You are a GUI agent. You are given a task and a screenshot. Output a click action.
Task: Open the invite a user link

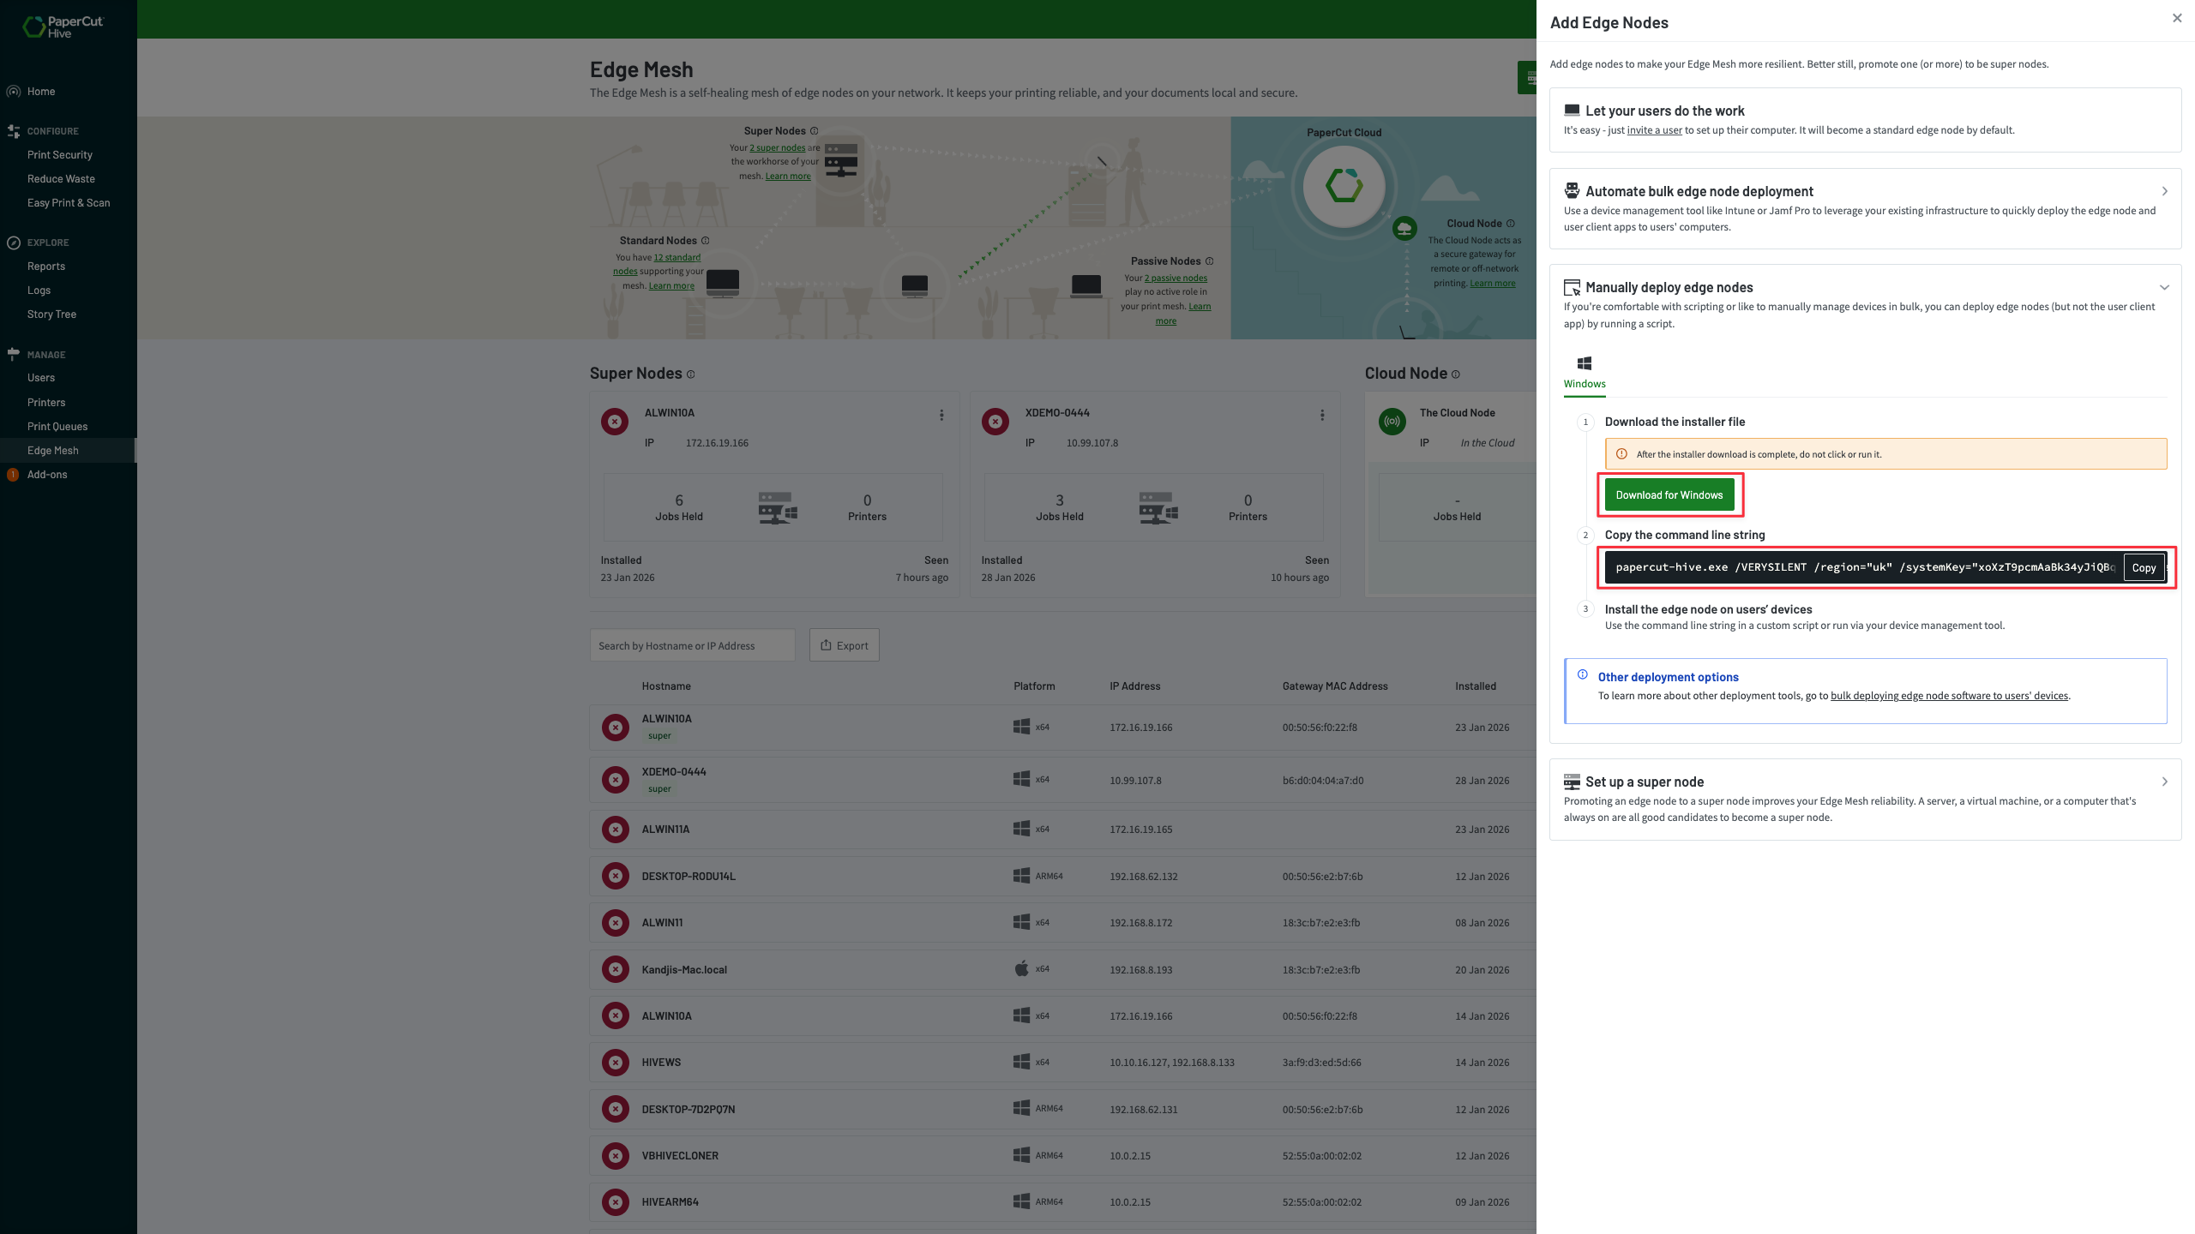(1654, 130)
